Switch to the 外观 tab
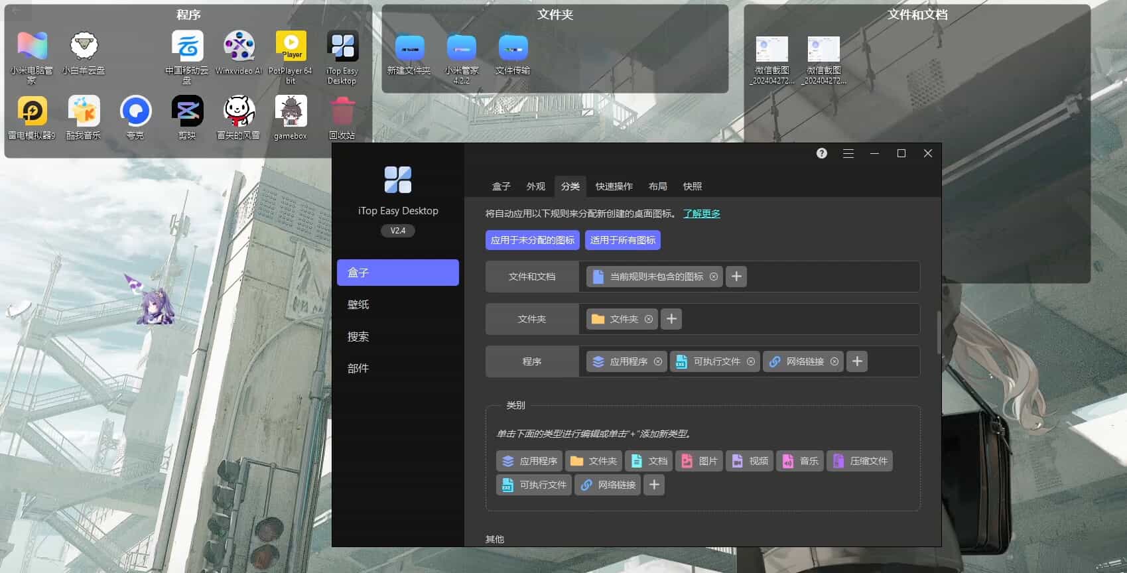Viewport: 1127px width, 573px height. tap(535, 186)
